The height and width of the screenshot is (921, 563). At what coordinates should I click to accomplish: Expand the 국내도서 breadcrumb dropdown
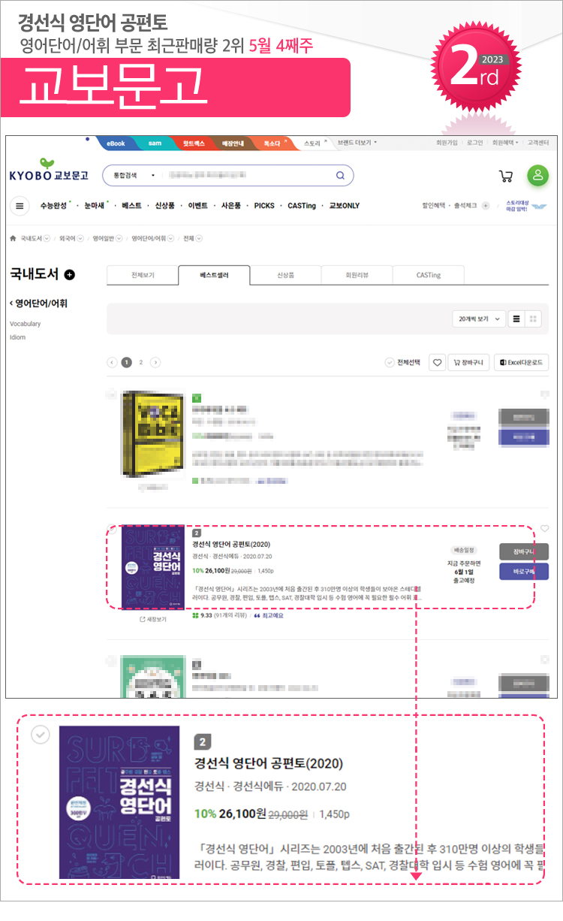[x=47, y=239]
